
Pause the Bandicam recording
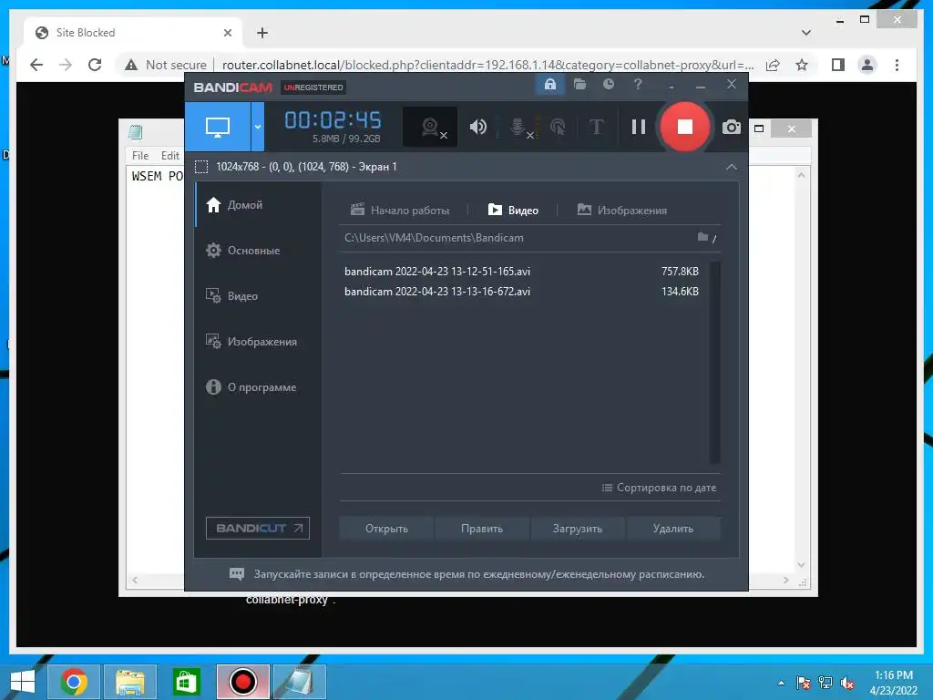[639, 127]
